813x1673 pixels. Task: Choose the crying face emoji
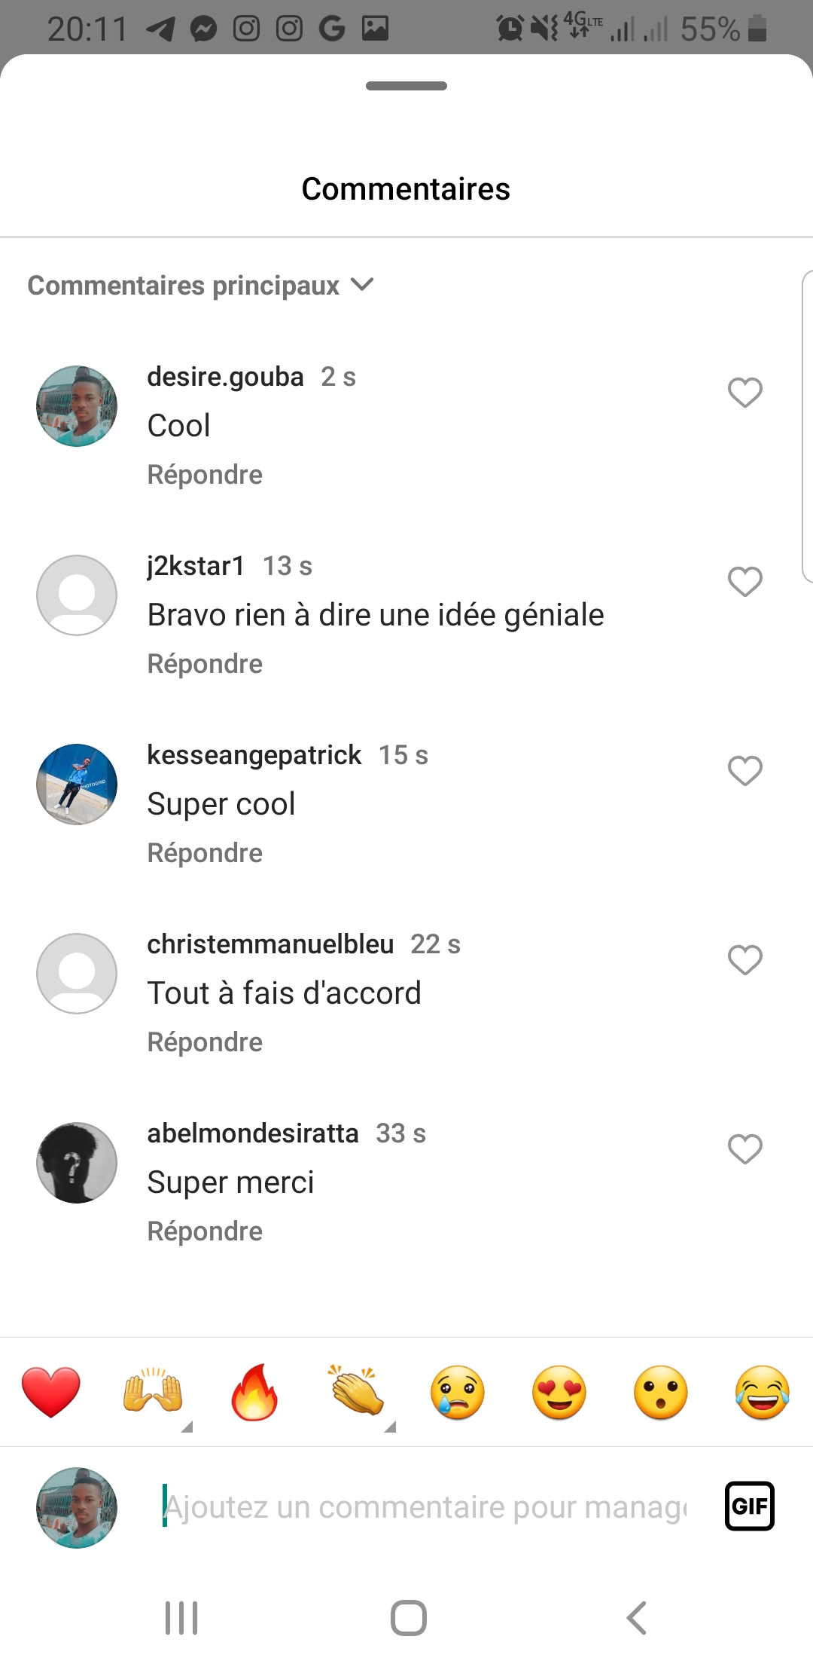point(458,1392)
